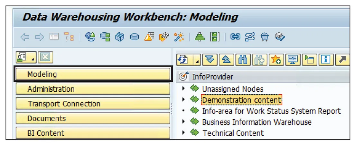Click the green bracketed blocks icon
The height and width of the screenshot is (143, 354).
[x=214, y=37]
